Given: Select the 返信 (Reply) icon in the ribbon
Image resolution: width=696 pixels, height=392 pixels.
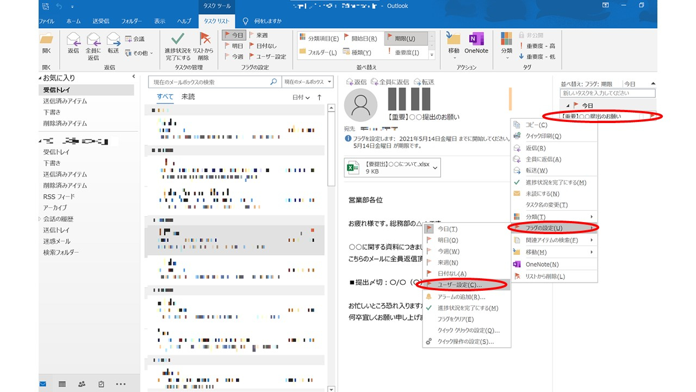Looking at the screenshot, I should pyautogui.click(x=73, y=40).
